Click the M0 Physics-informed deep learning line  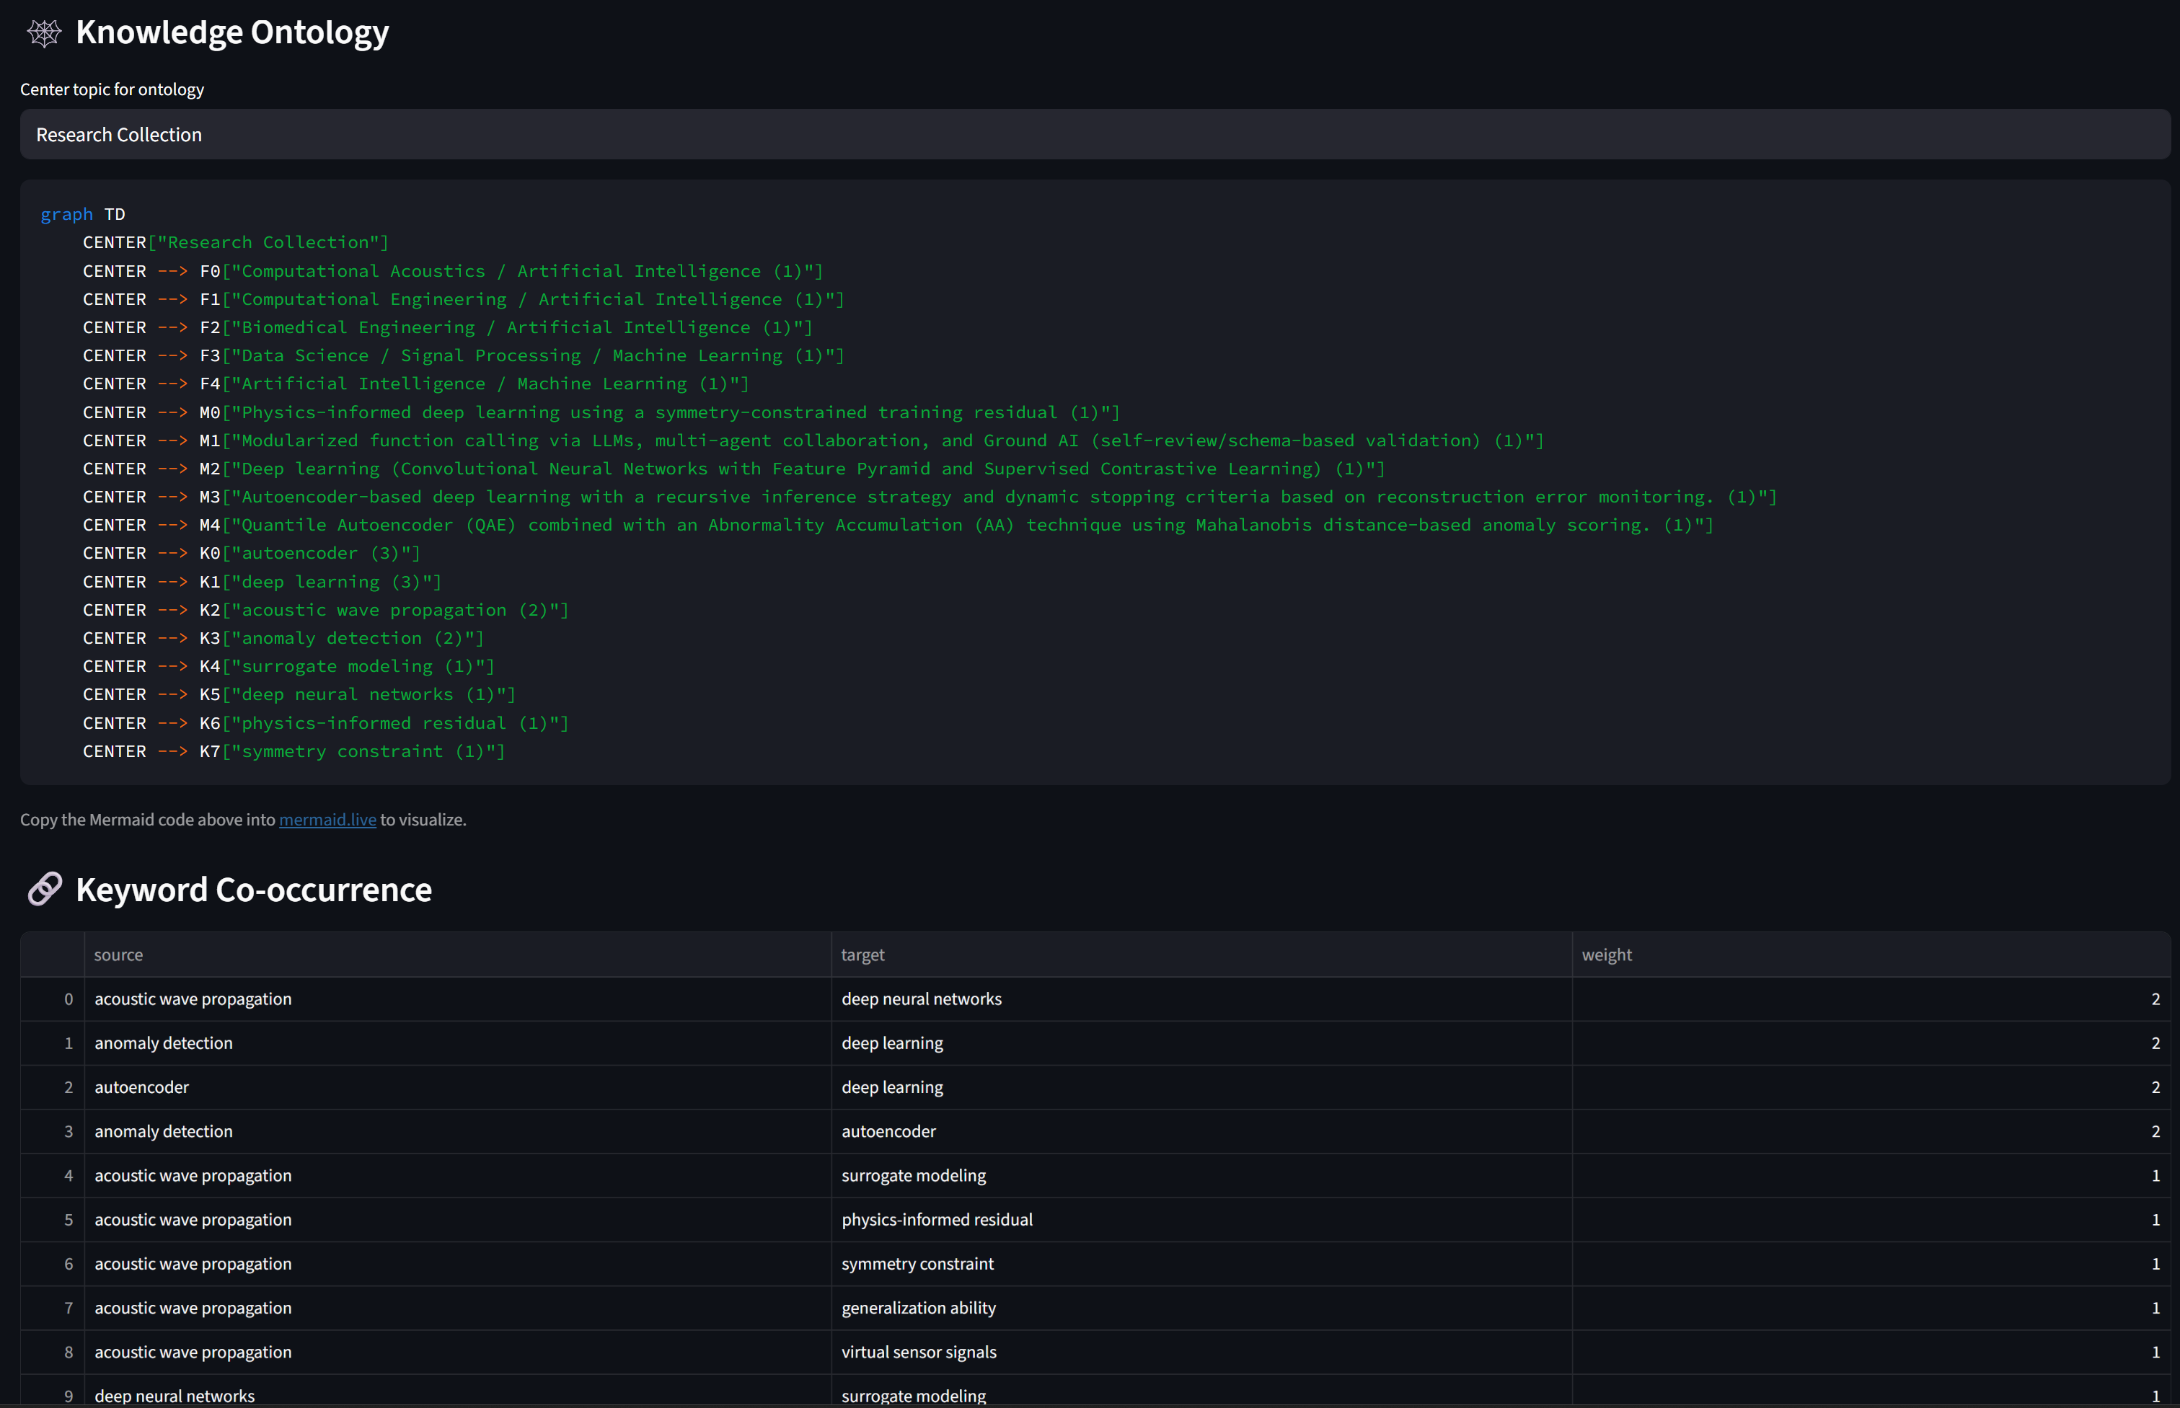point(601,412)
